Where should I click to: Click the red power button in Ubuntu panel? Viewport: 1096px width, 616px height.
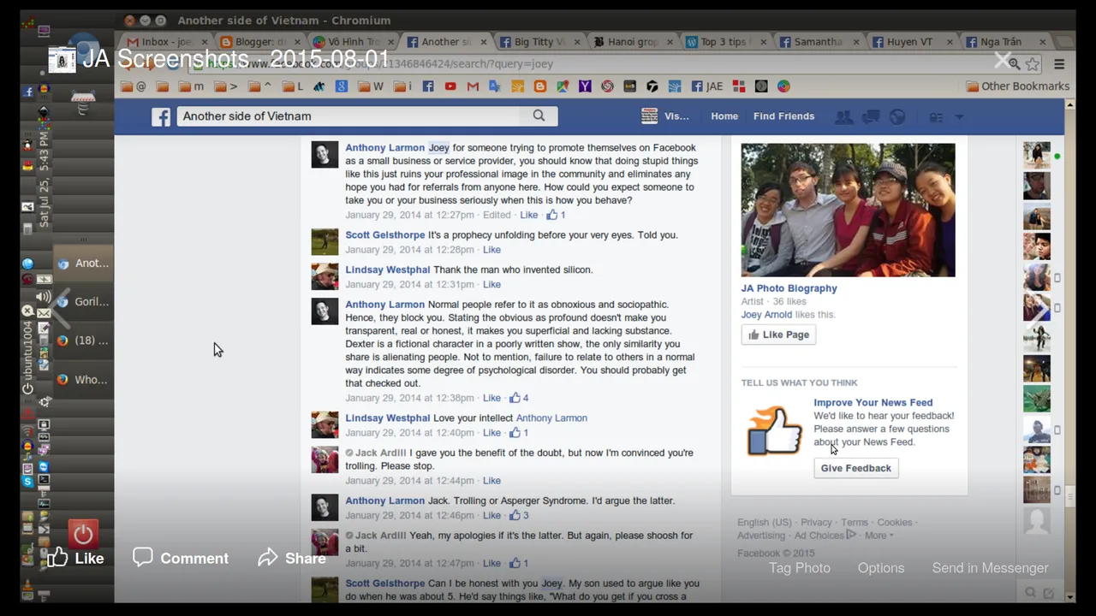click(x=83, y=535)
